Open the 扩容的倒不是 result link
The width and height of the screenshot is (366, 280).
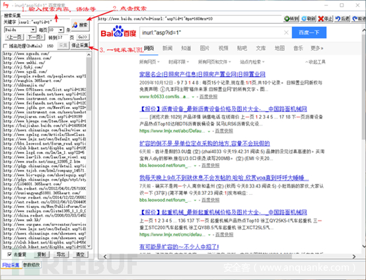pos(205,143)
